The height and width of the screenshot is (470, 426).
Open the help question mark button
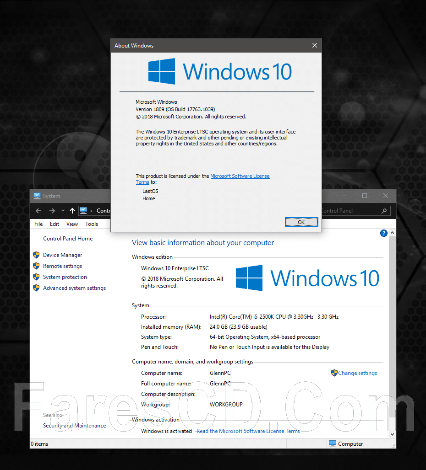pyautogui.click(x=384, y=233)
